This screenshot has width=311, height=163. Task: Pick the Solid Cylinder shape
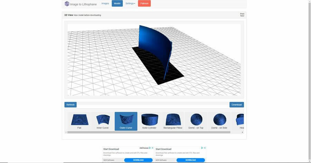coord(149,121)
